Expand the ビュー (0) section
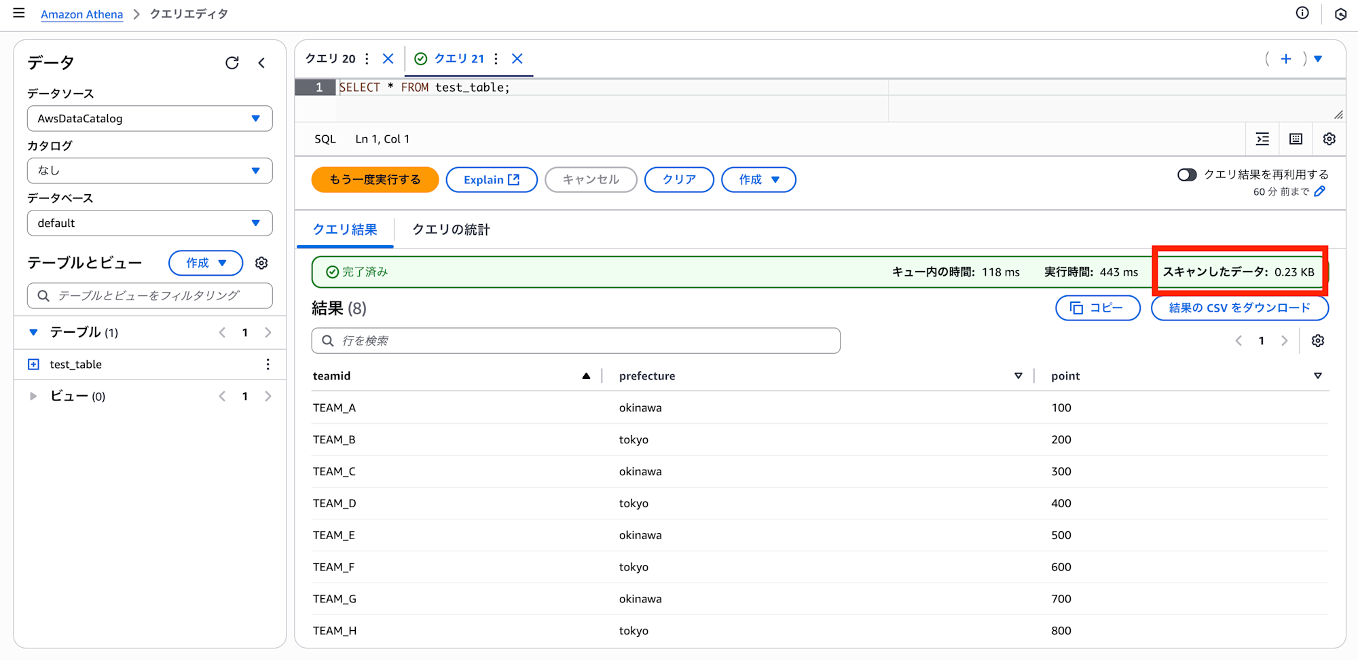1358x660 pixels. coord(33,397)
